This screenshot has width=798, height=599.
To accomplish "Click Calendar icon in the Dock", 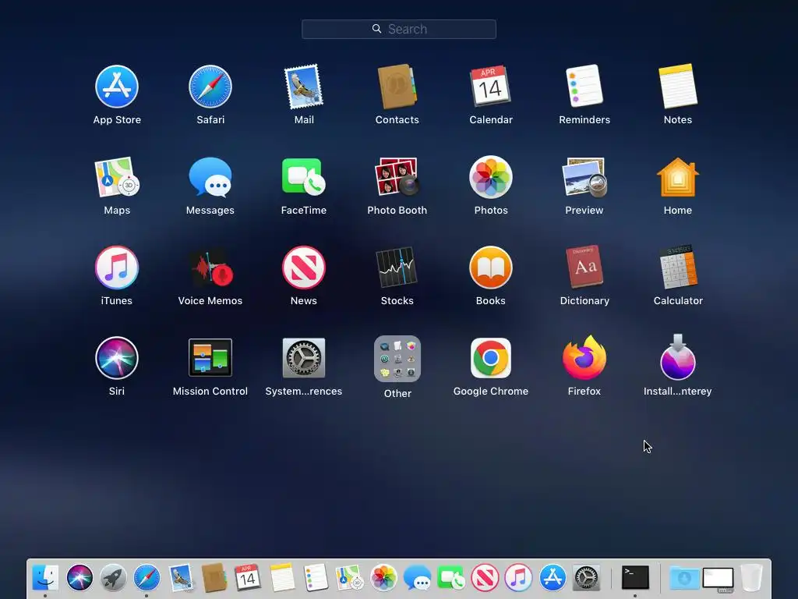I will click(x=248, y=578).
